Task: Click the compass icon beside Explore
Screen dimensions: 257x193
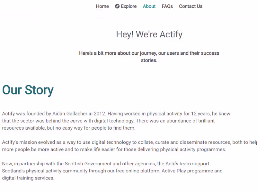Action: coord(117,6)
